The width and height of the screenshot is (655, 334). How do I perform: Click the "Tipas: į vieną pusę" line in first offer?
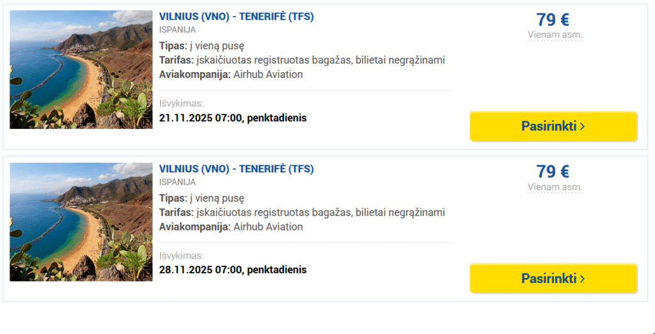click(201, 46)
